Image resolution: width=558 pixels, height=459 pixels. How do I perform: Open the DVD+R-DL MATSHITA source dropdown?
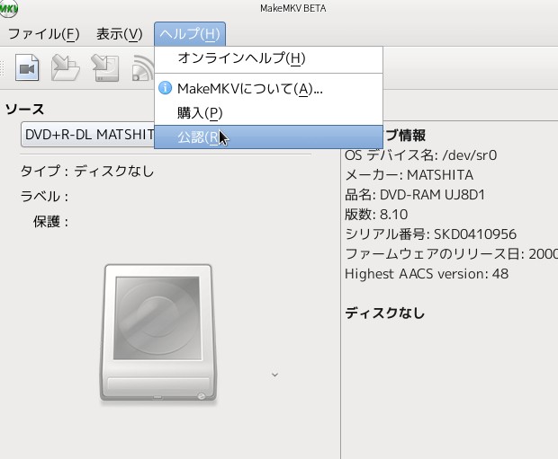point(88,135)
